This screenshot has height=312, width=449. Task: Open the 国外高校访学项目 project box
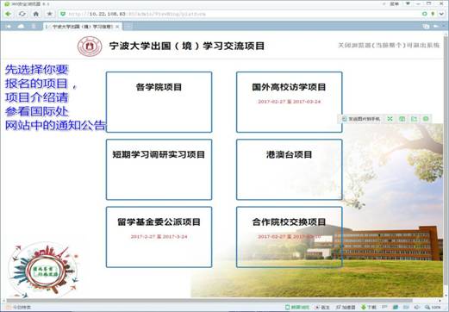290,102
